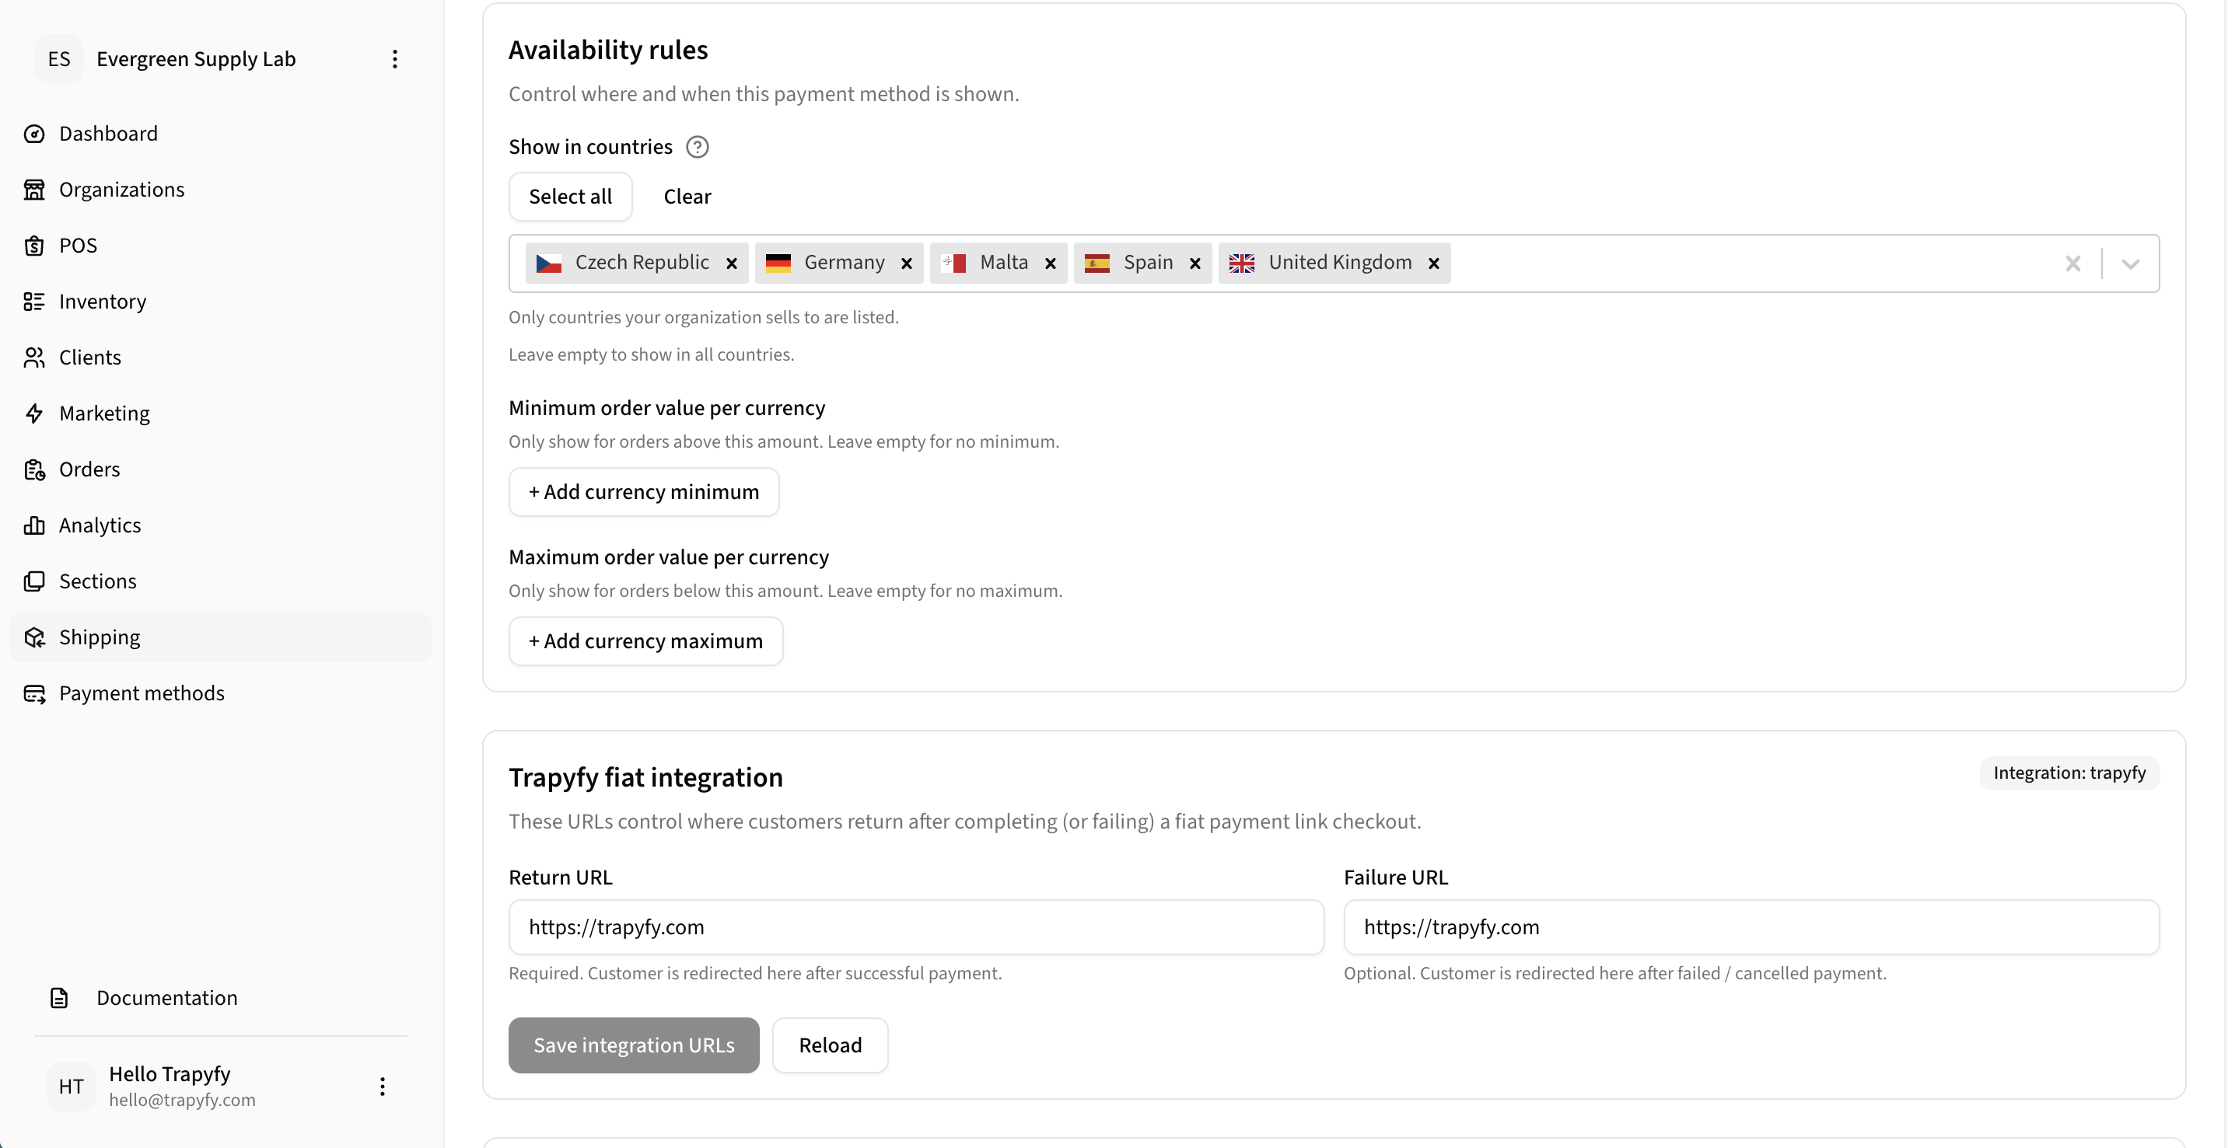Image resolution: width=2228 pixels, height=1148 pixels.
Task: Click the Shipping package icon
Action: [x=34, y=637]
